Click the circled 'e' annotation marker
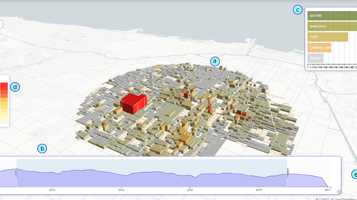This screenshot has height=200, width=357. click(x=354, y=174)
